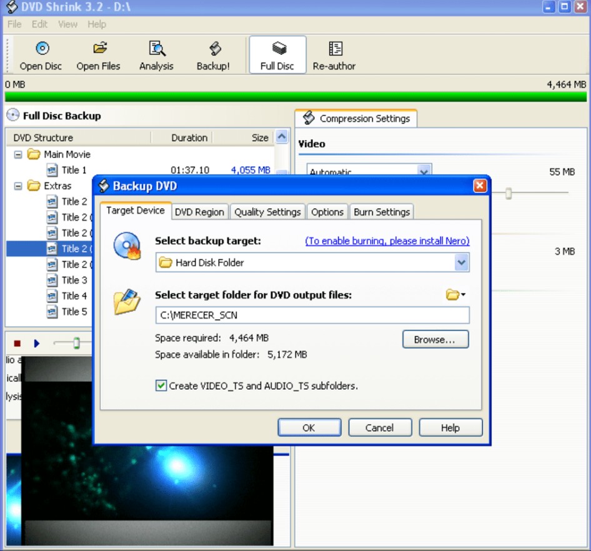Switch to the Burn Settings tab
Screen dimensions: 591x551
[x=382, y=212]
